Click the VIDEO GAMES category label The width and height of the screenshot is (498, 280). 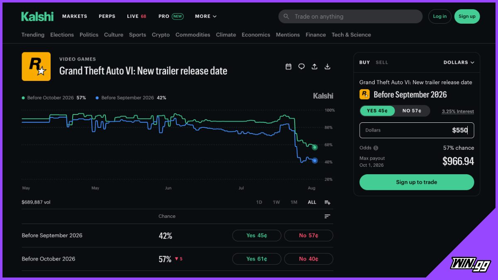point(78,59)
